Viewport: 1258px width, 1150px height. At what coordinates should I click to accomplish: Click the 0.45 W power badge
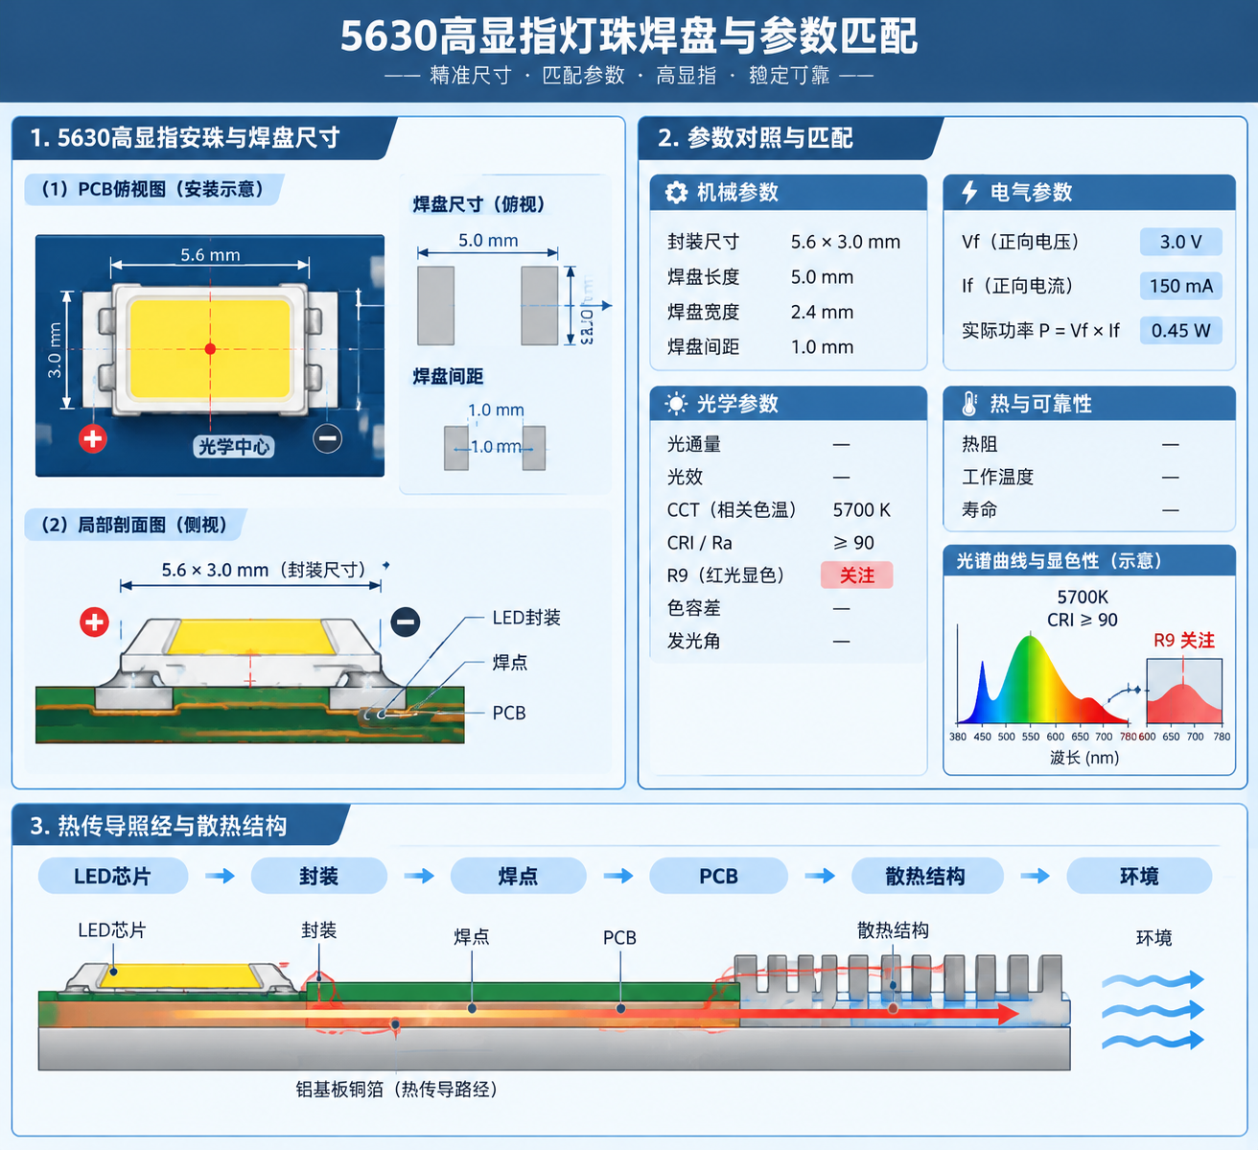tap(1181, 330)
